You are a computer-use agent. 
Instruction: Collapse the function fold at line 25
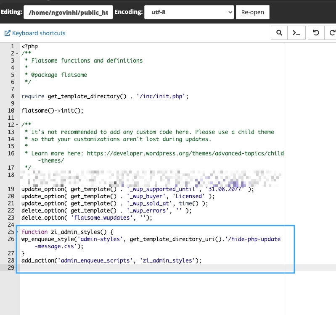17,232
